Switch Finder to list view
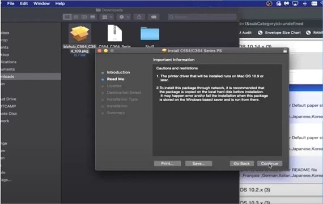 tap(76, 17)
